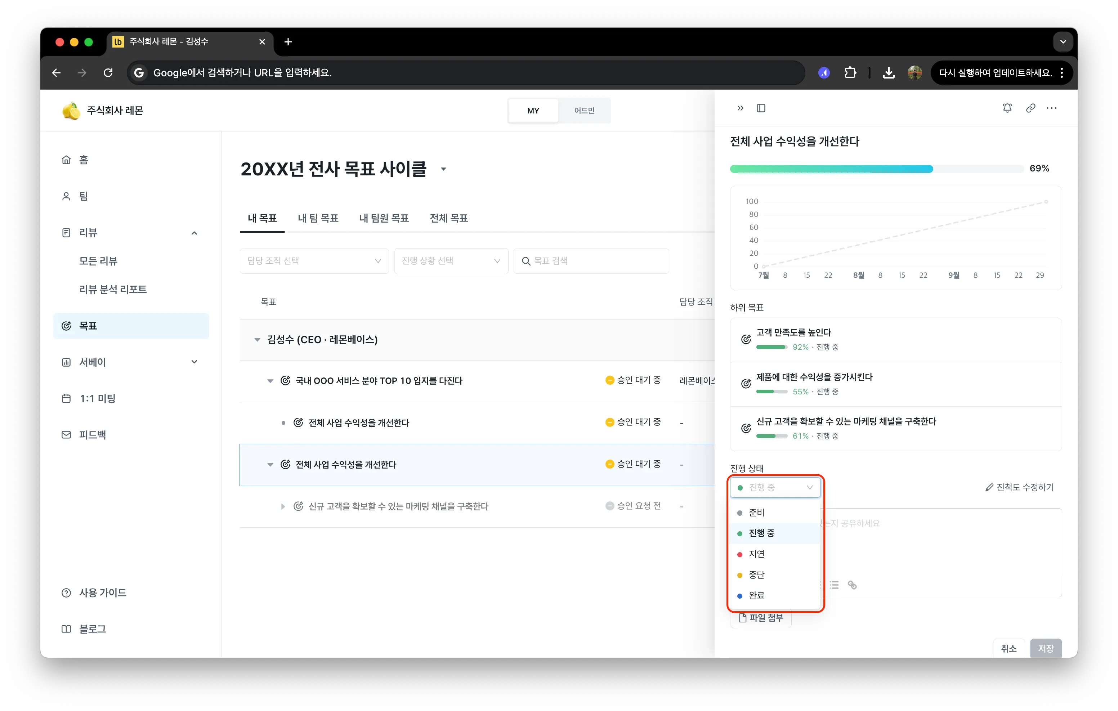
Task: Open the browser profile avatar
Action: coord(914,73)
